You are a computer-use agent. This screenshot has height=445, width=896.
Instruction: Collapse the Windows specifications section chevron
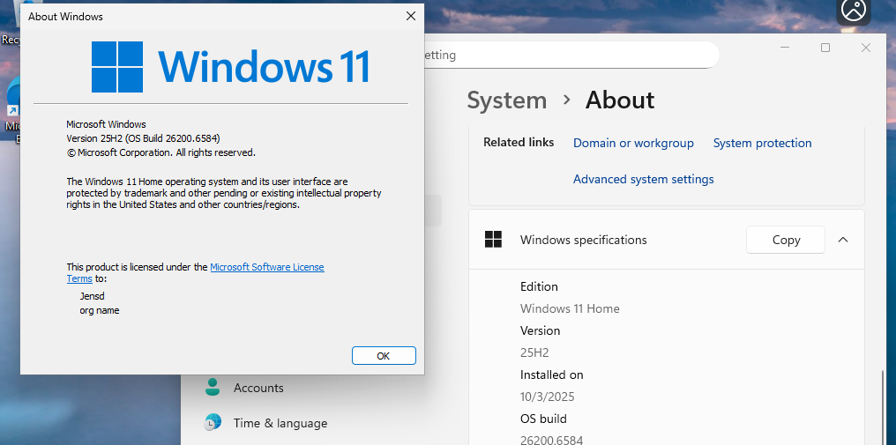tap(843, 240)
